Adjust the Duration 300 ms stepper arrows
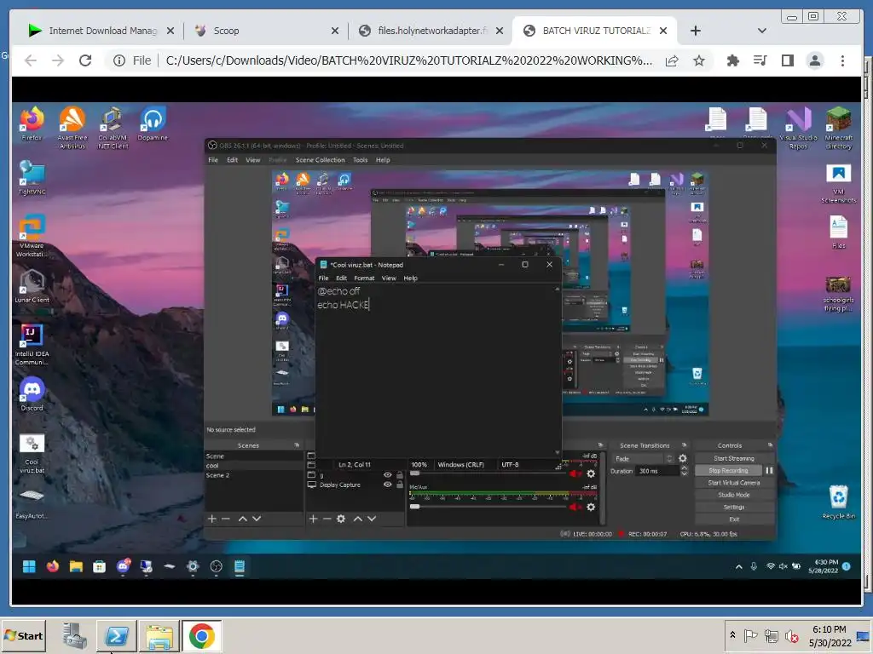The height and width of the screenshot is (654, 873). [684, 471]
